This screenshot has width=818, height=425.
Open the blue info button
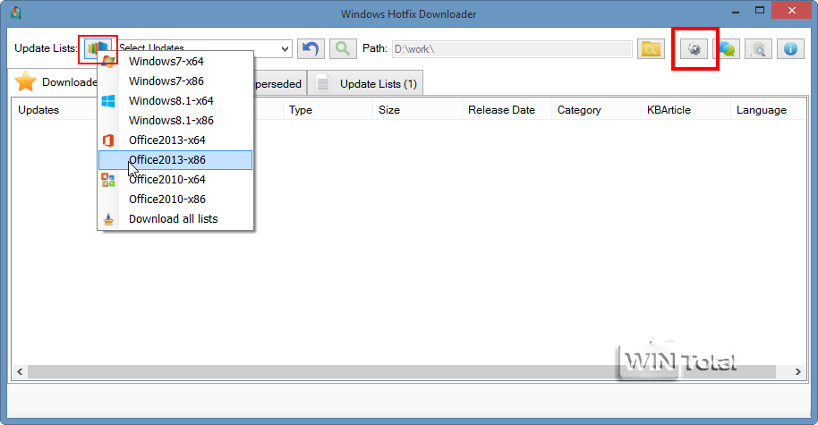(790, 49)
